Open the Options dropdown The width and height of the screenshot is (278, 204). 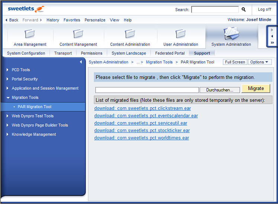pyautogui.click(x=260, y=62)
